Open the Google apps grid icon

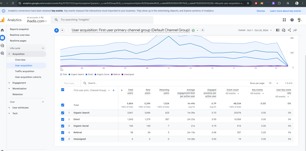coord(284,20)
